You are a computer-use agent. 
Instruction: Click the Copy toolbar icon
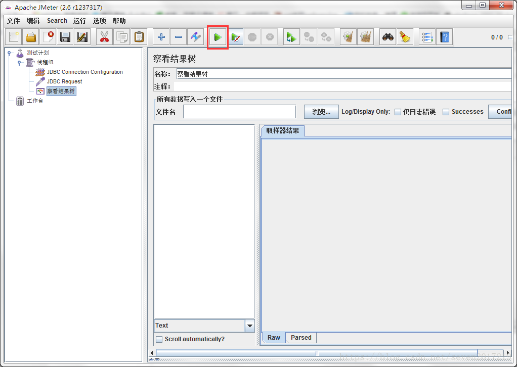click(122, 37)
